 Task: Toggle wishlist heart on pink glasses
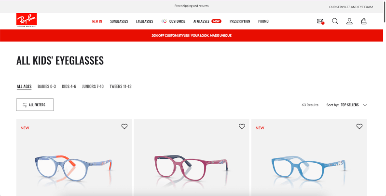(x=242, y=126)
